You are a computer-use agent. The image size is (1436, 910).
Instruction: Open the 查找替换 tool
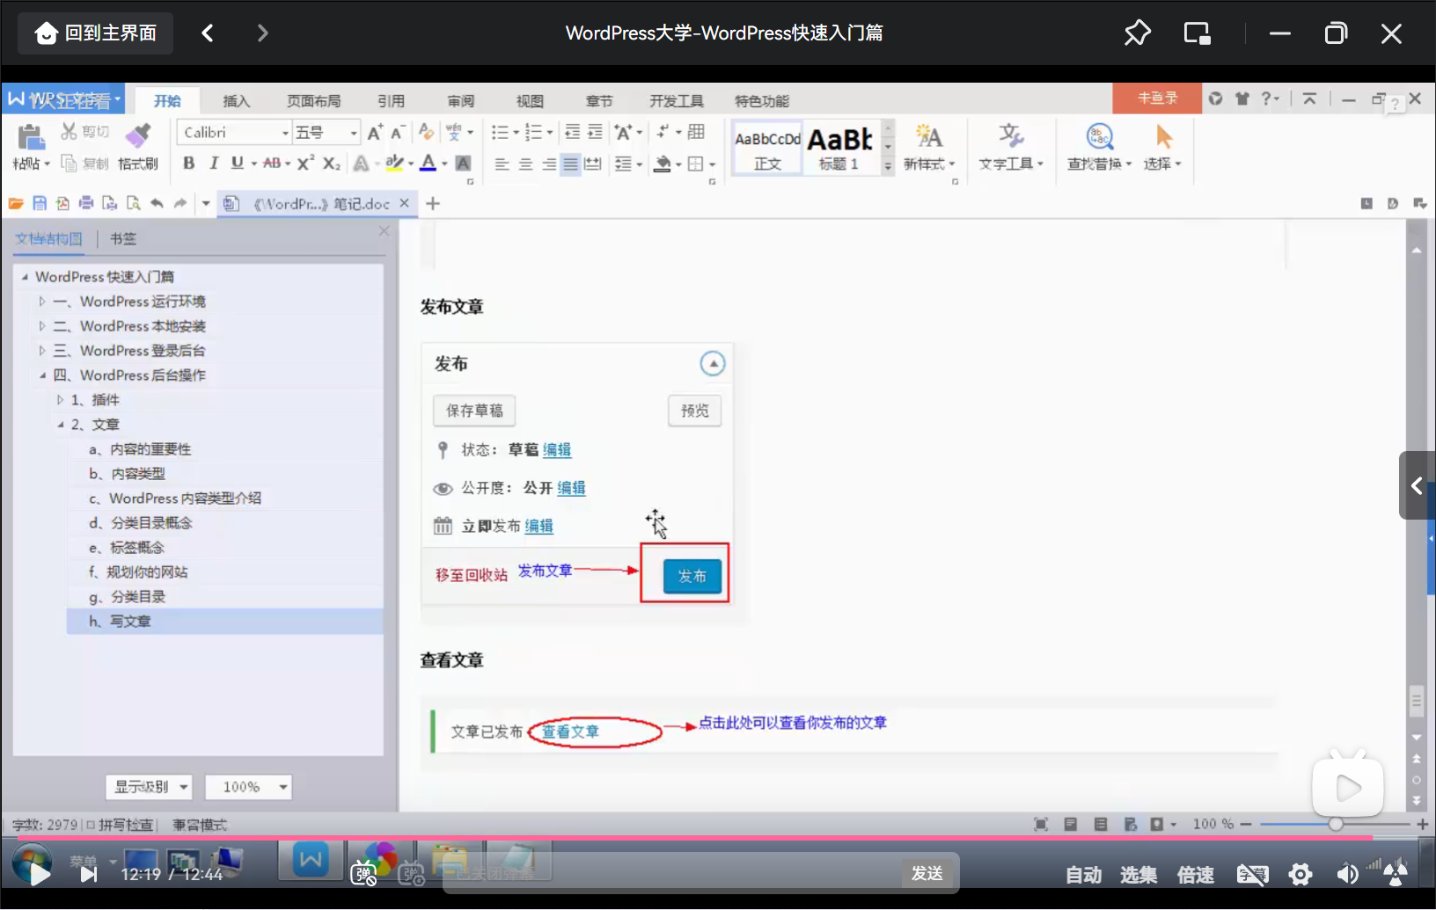1099,148
